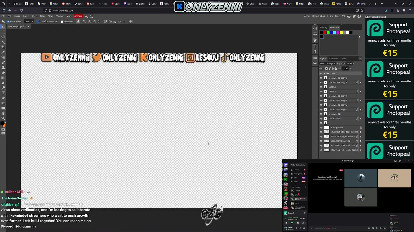Toggle the Transform controls checkbox
The height and width of the screenshot is (232, 414).
pos(38,22)
